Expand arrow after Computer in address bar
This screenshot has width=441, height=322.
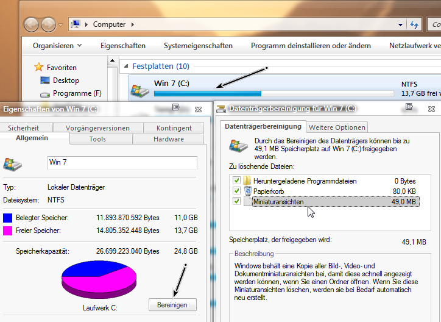[x=132, y=24]
